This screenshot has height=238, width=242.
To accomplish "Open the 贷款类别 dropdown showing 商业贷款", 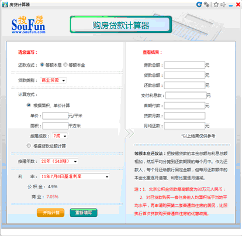I will [x=53, y=80].
